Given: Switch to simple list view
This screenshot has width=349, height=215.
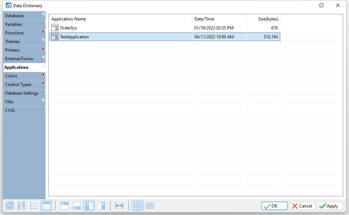Looking at the screenshot, I should click(x=34, y=206).
